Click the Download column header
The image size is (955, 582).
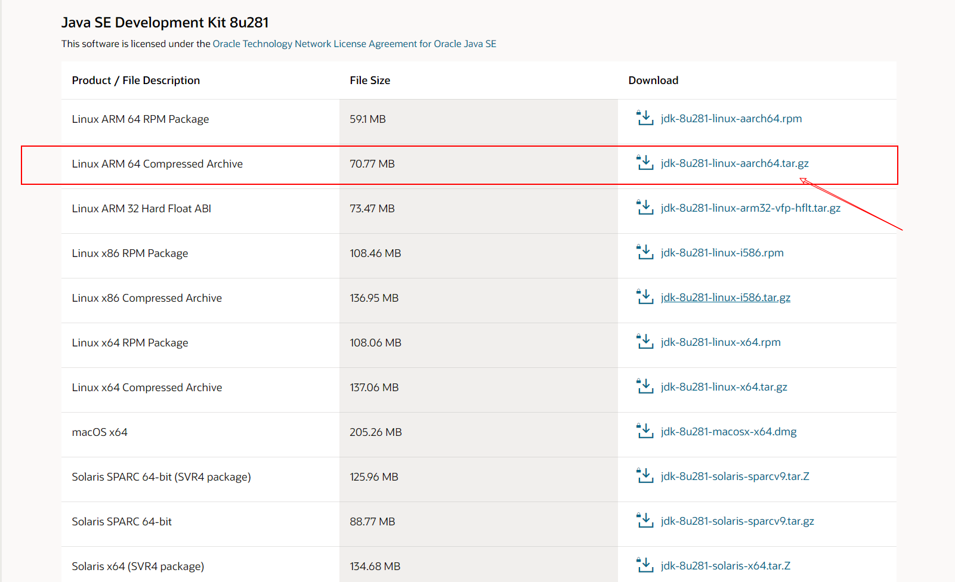[653, 81]
